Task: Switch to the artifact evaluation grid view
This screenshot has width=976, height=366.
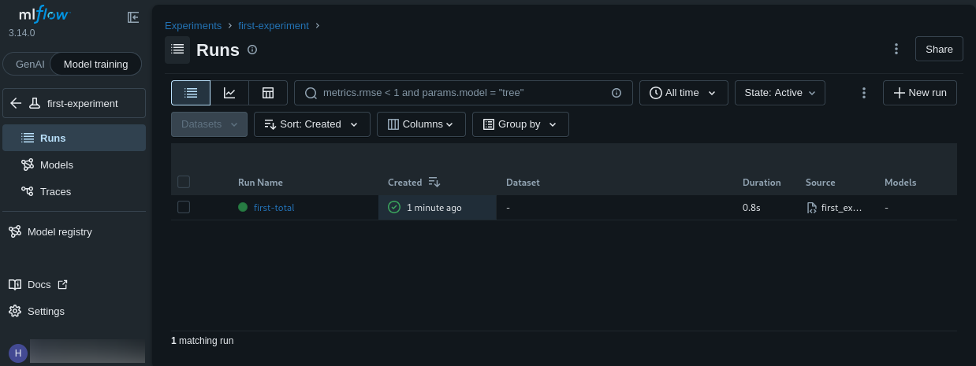Action: click(268, 93)
